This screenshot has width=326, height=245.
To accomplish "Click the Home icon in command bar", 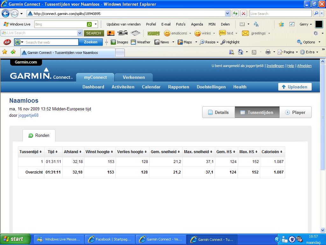I will (241, 52).
